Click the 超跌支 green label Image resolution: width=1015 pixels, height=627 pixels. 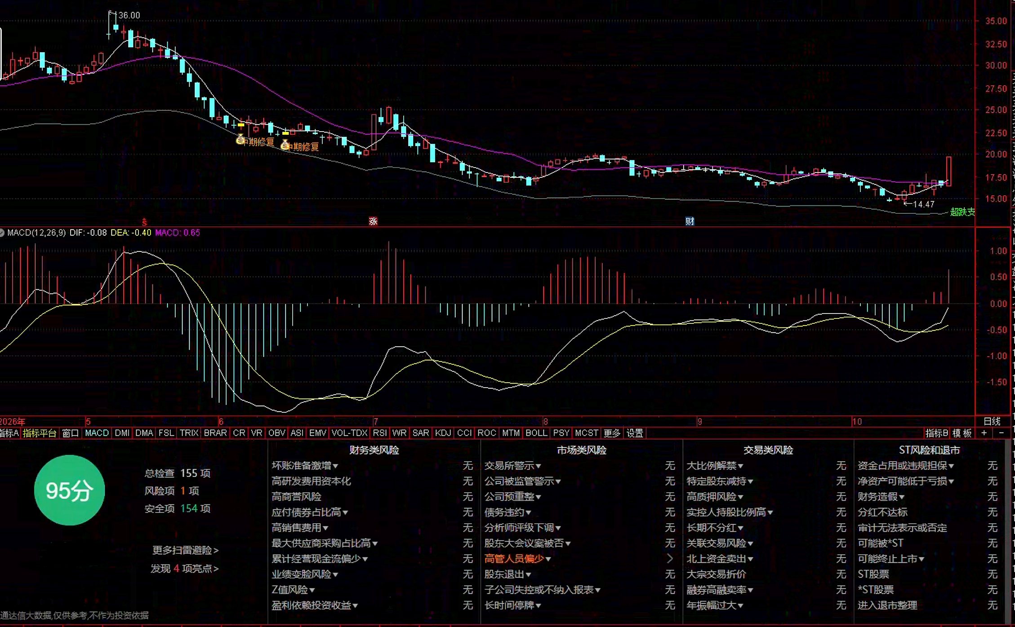coord(962,212)
